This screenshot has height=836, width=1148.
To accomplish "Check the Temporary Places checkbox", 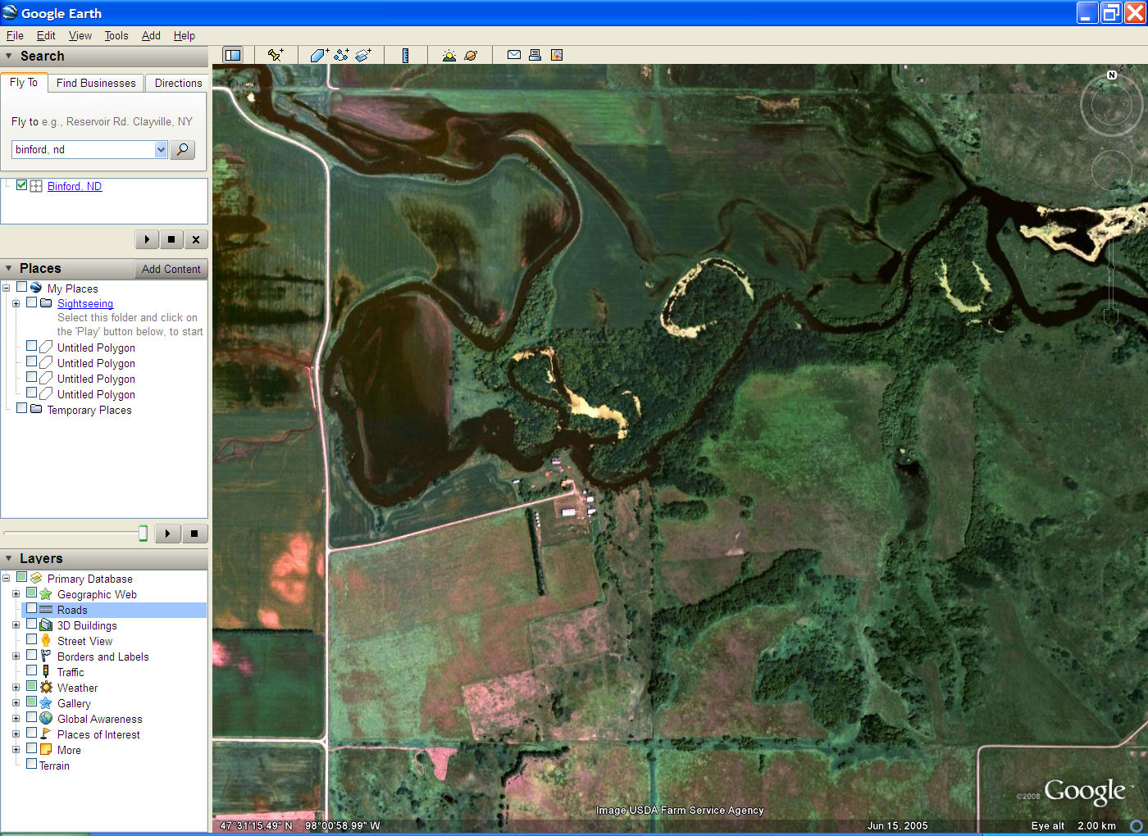I will [21, 408].
